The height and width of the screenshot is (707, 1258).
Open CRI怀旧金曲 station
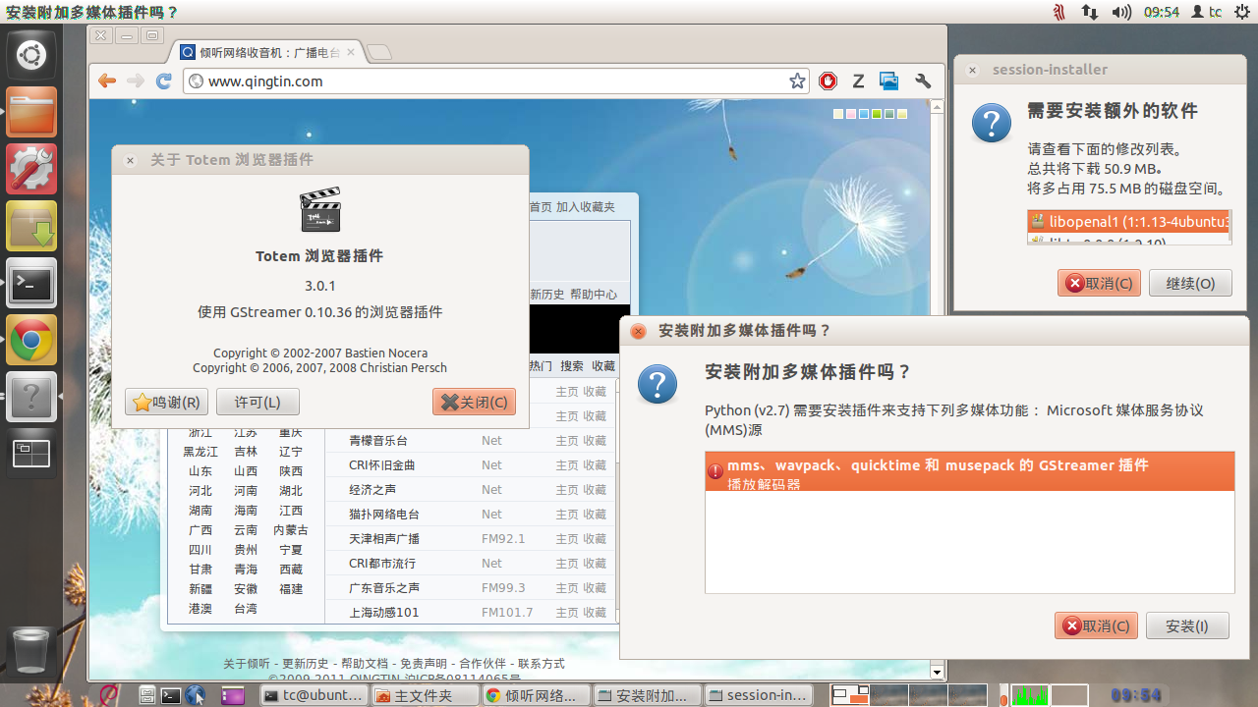(x=382, y=465)
